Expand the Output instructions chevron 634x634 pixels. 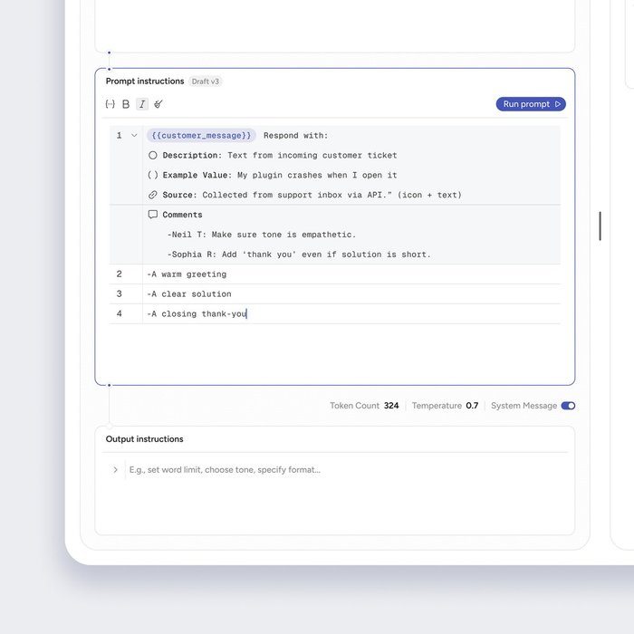point(116,469)
